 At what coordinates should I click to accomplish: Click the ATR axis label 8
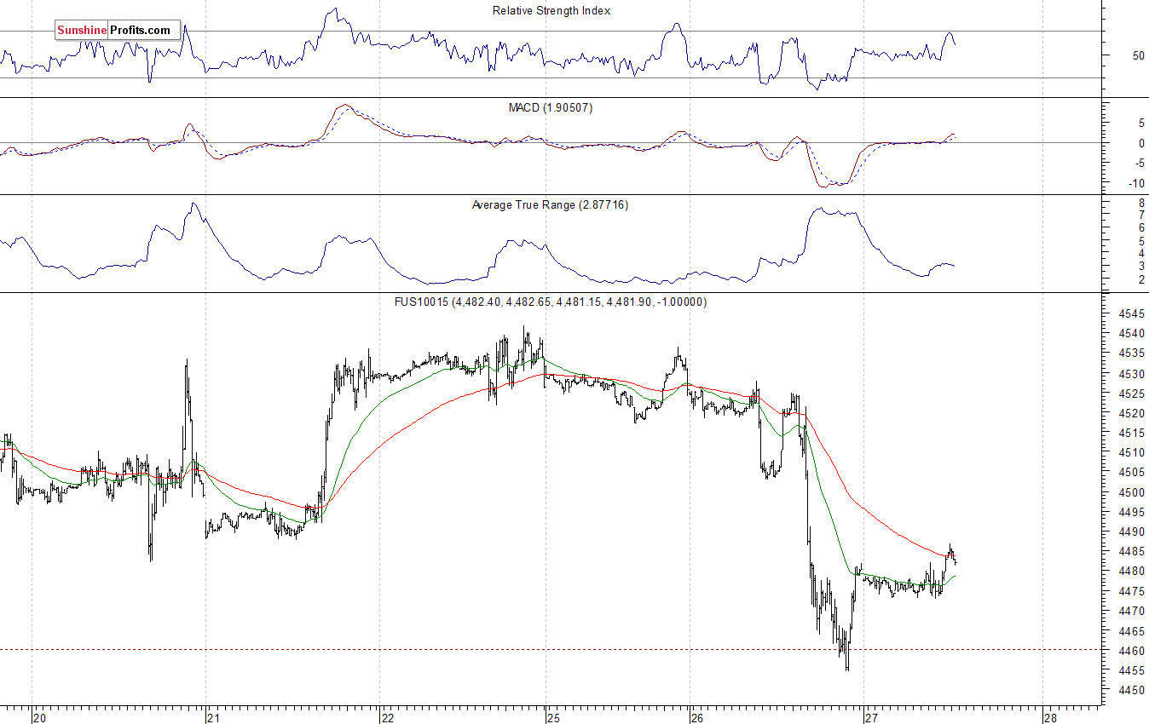(1140, 203)
